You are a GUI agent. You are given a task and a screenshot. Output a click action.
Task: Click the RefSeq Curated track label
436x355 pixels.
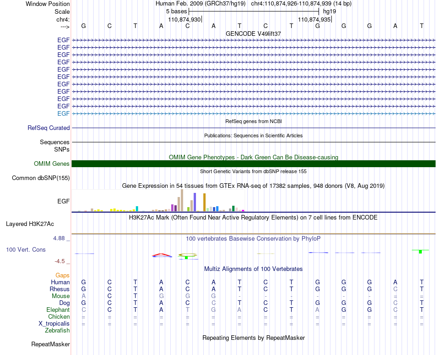(x=49, y=128)
